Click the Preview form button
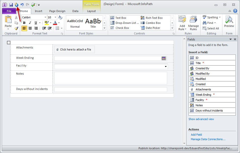 [229, 22]
